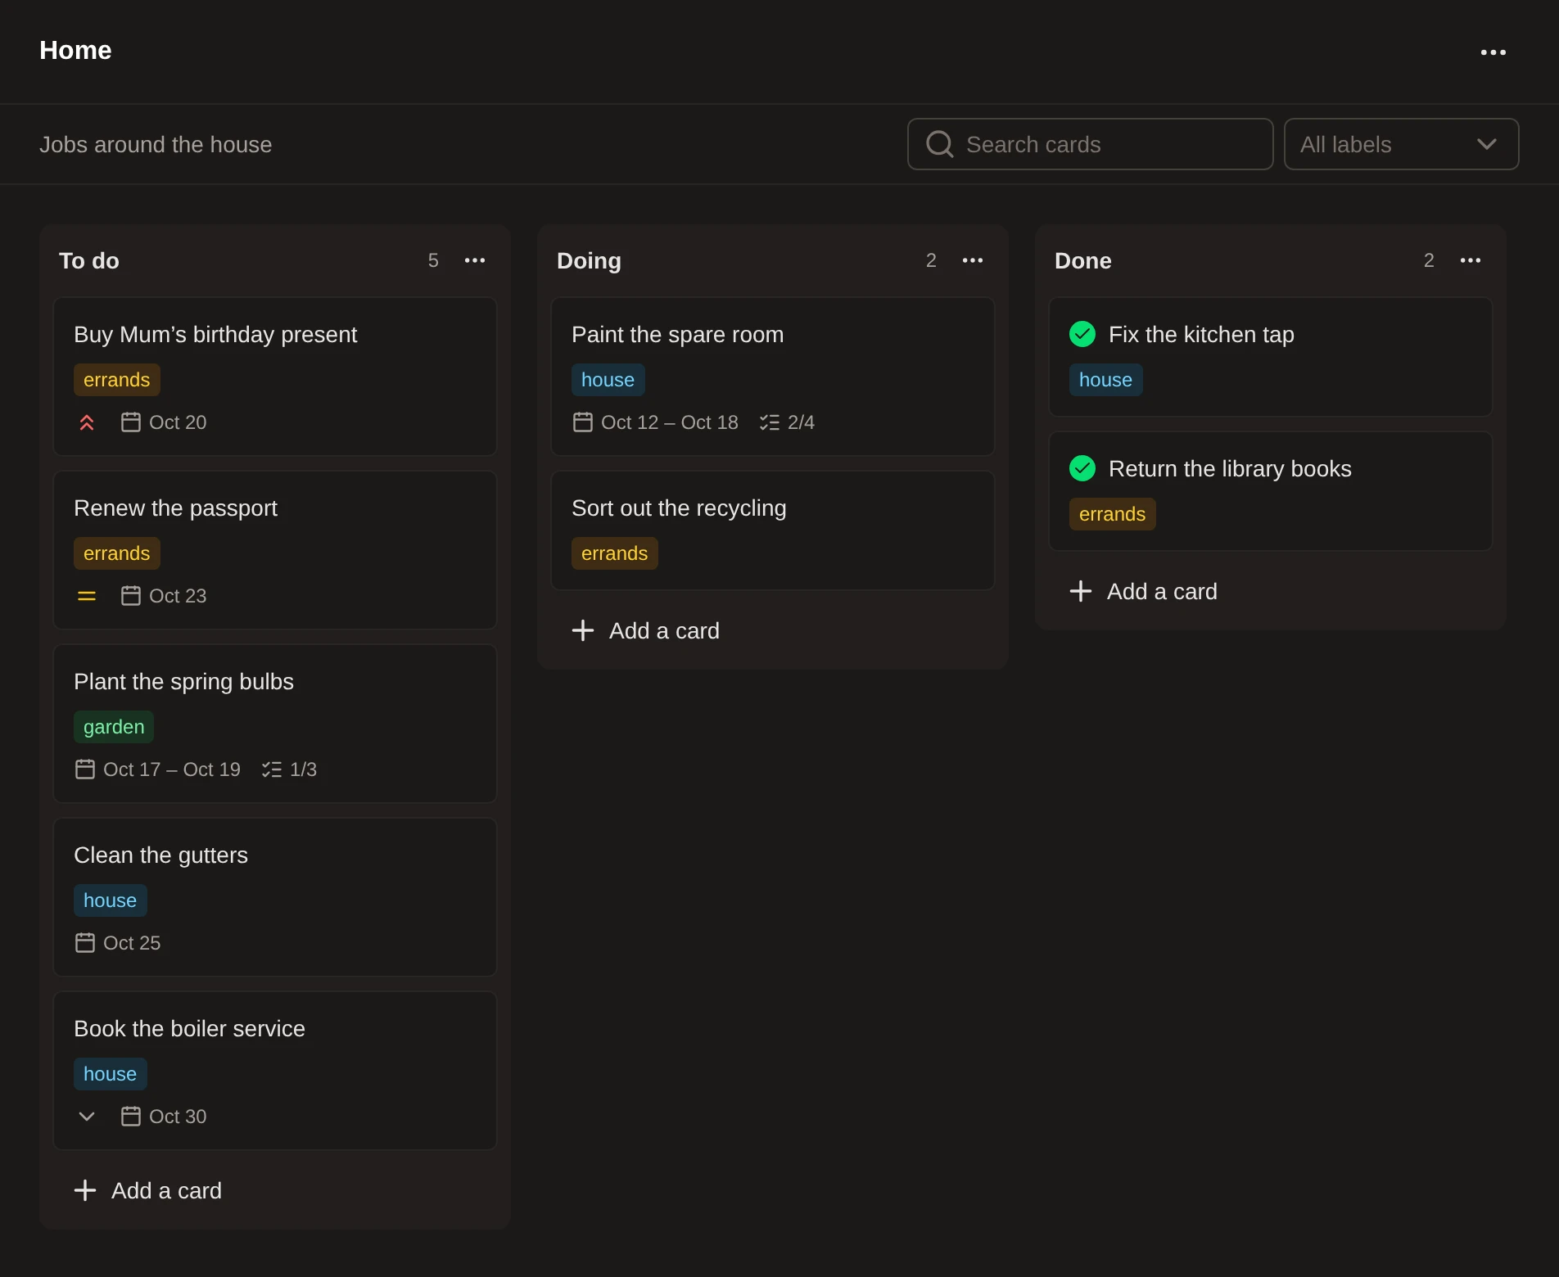Click the calendar icon beside Oct 20
Screen dimensions: 1559x1277
pyautogui.click(x=131, y=422)
